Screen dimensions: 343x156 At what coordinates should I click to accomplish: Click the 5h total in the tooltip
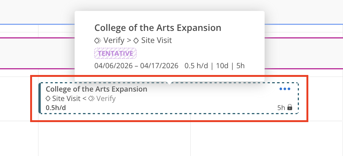pyautogui.click(x=240, y=66)
